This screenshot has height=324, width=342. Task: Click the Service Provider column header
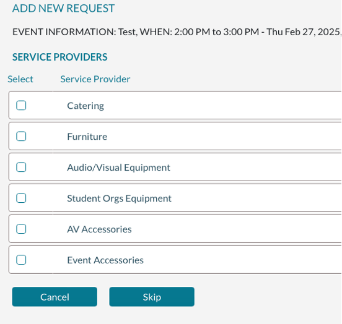[95, 79]
